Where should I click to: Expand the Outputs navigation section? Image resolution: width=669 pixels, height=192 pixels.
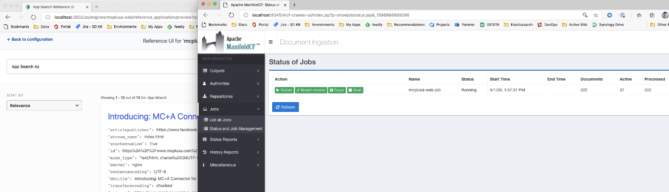coord(231,71)
